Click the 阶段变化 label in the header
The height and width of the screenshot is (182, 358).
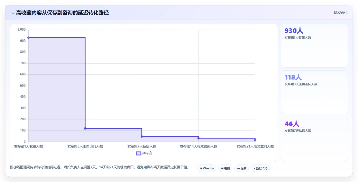(340, 12)
